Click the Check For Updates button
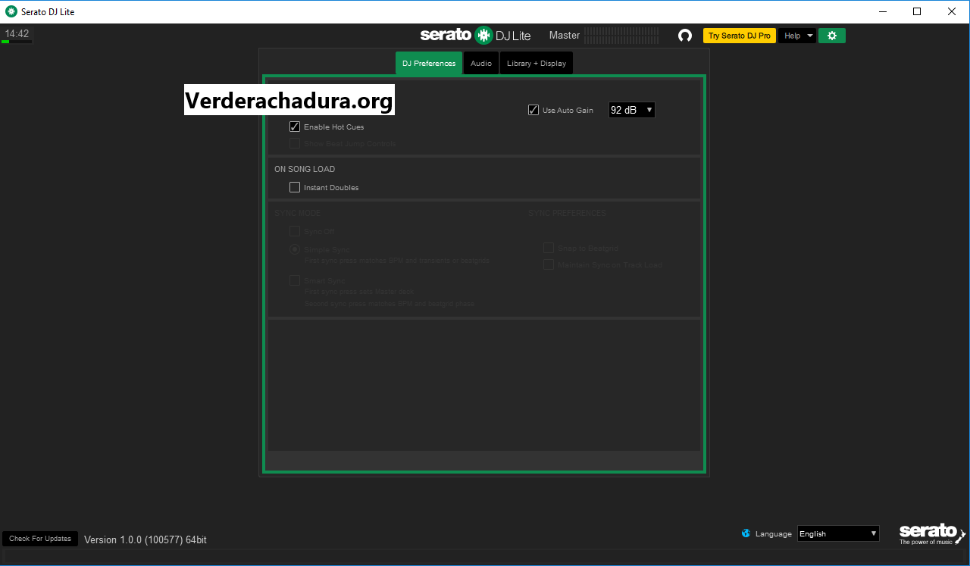This screenshot has width=970, height=566. 40,539
